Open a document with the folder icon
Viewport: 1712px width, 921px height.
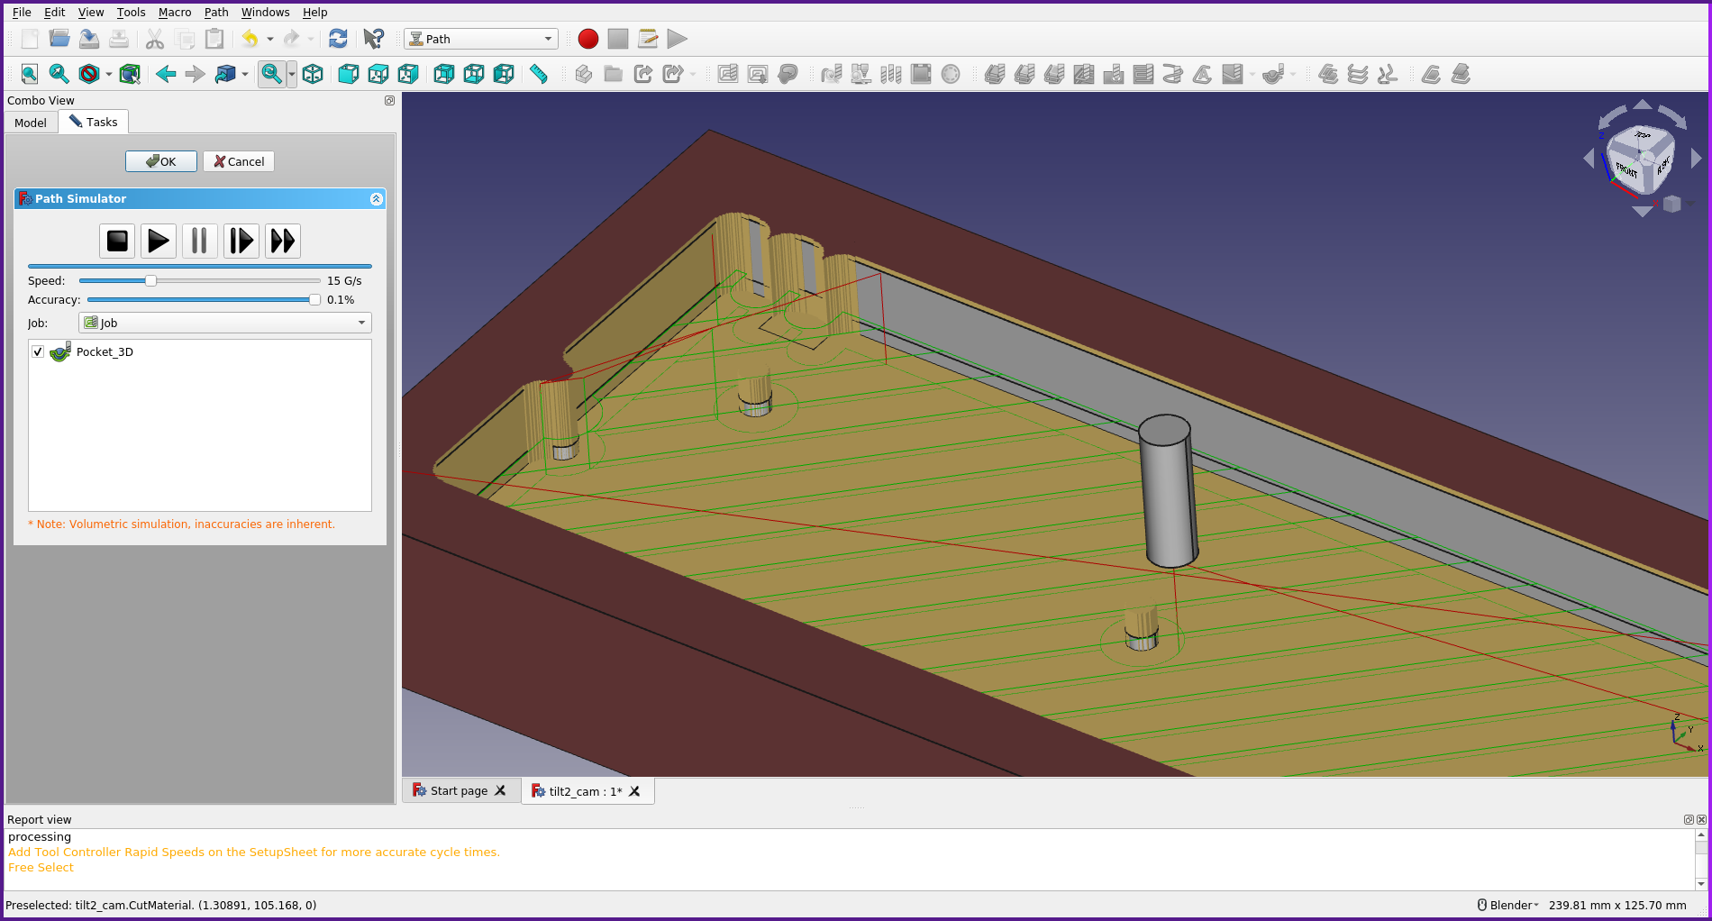59,39
